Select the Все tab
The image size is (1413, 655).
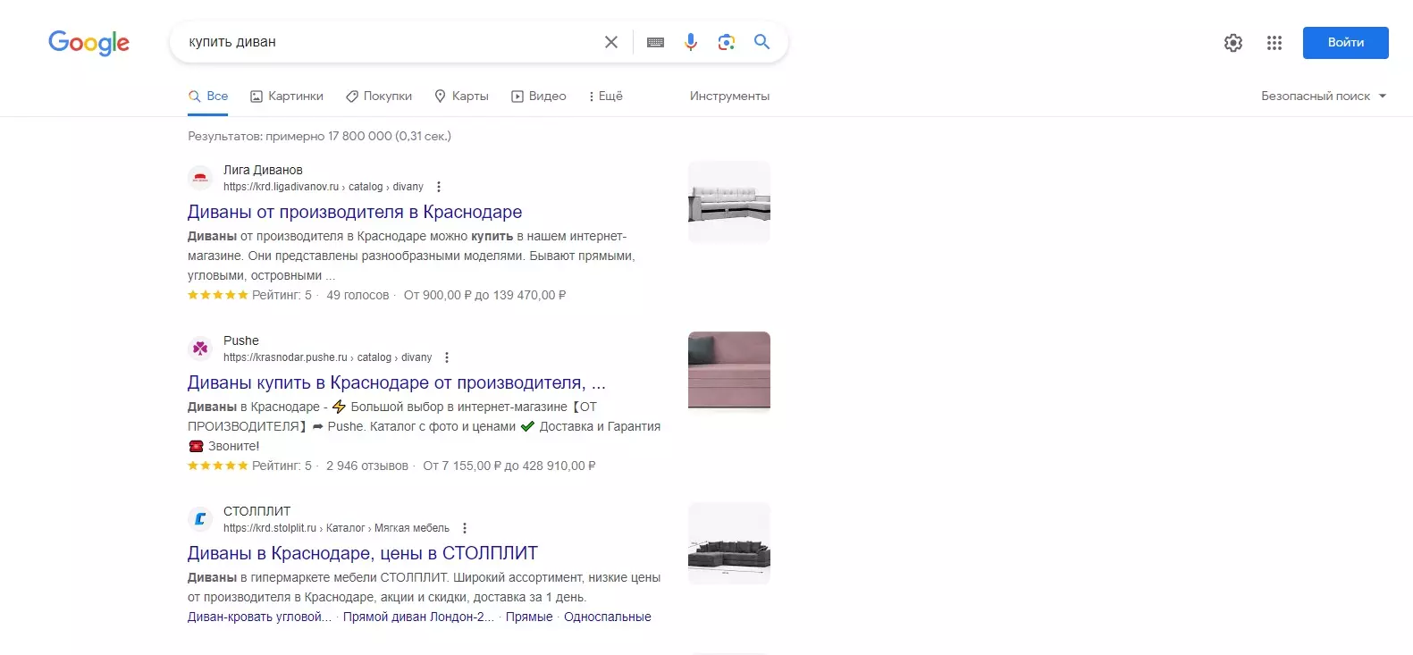coord(208,96)
